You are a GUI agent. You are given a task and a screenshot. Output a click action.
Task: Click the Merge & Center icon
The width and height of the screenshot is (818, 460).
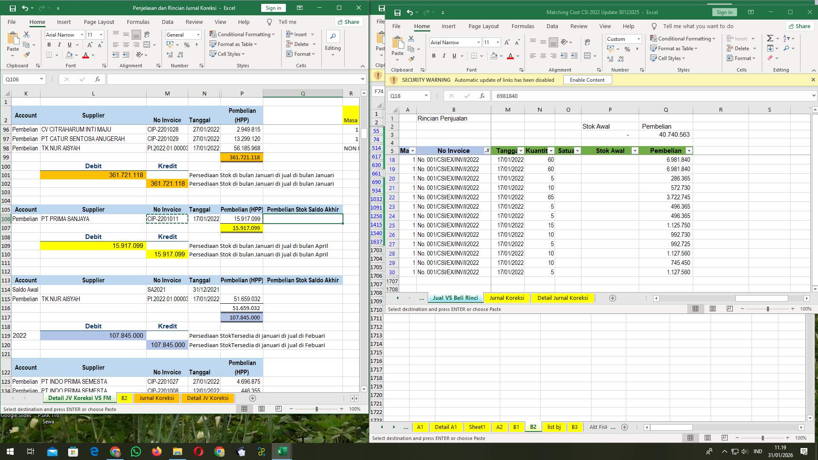coord(588,56)
